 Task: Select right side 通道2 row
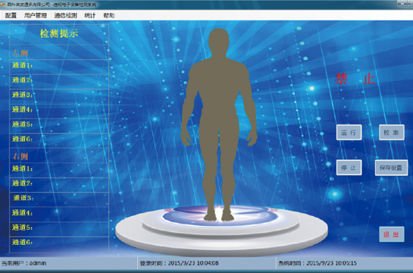[x=59, y=184]
